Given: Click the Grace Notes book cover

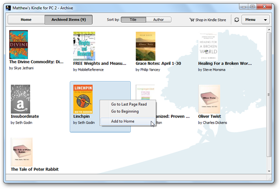Looking at the screenshot, I should click(146, 46).
